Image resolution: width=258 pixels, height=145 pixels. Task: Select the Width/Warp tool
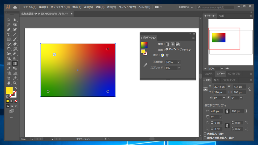9,54
